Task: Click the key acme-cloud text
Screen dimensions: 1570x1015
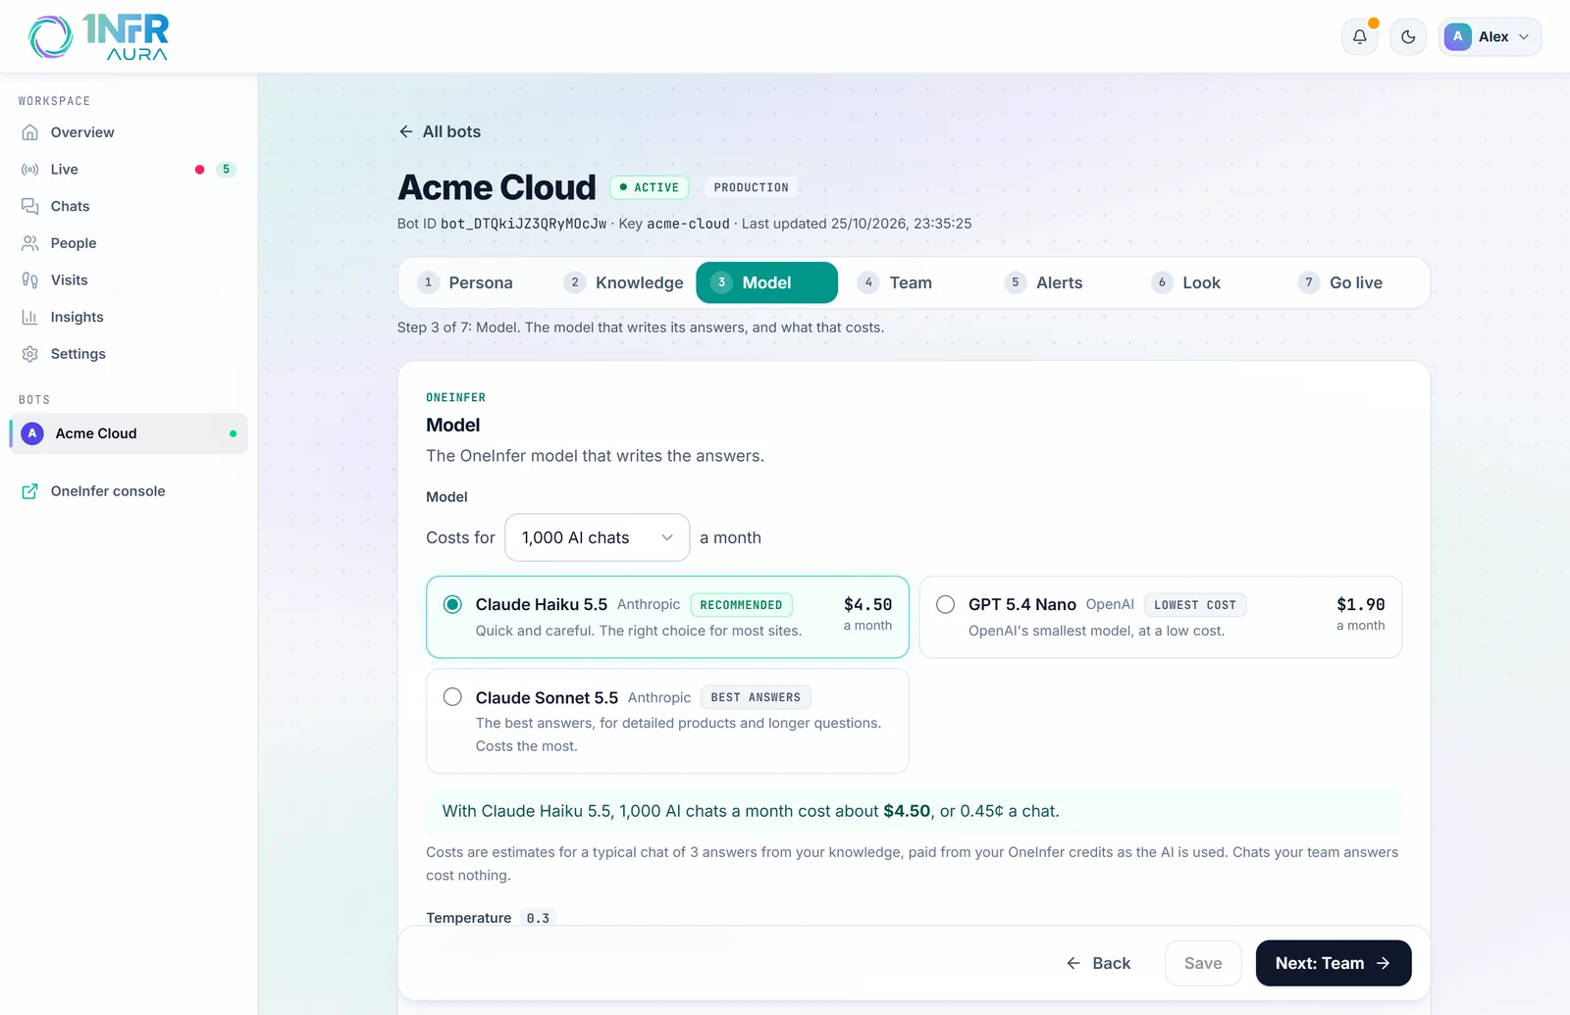Action: [x=688, y=224]
